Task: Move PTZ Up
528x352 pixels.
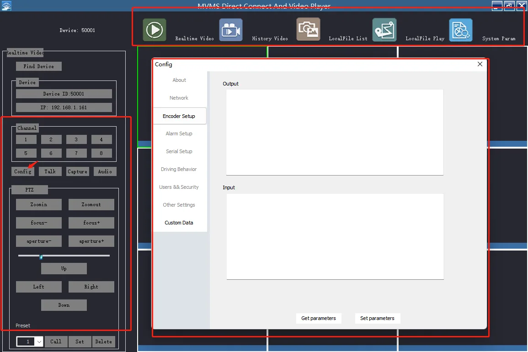Action: (x=64, y=268)
